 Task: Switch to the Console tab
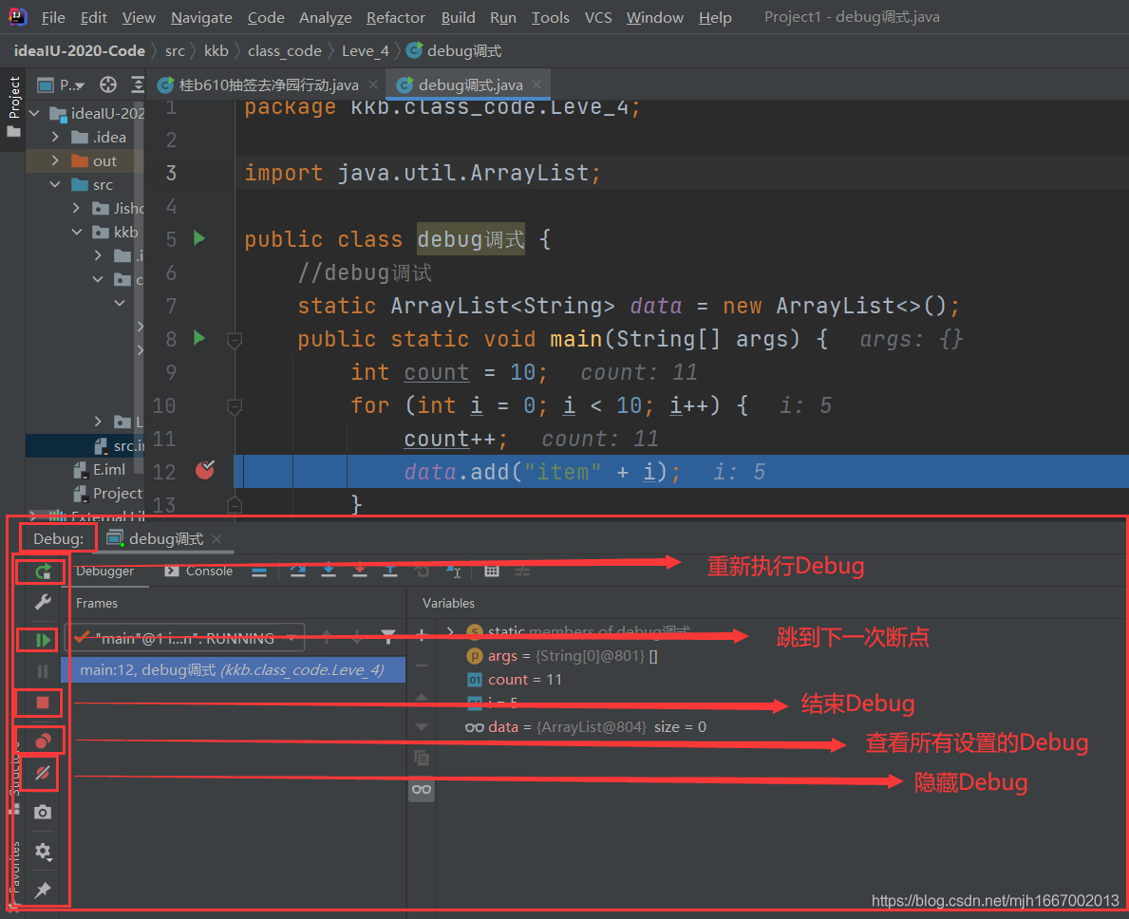[198, 571]
